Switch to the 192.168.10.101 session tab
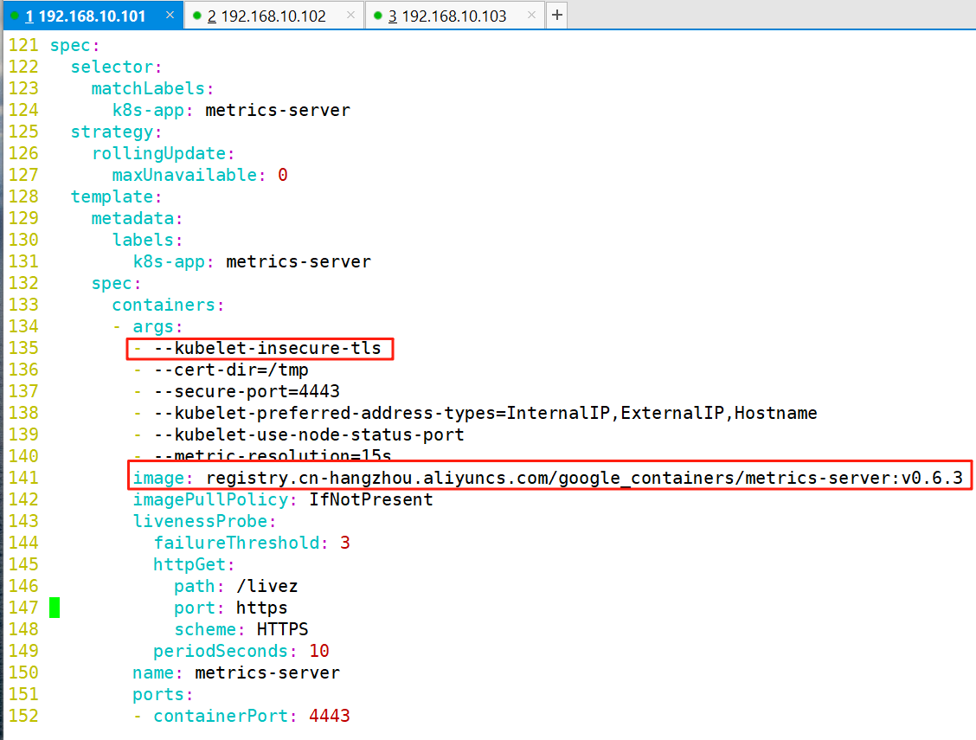Viewport: 976px width, 740px height. click(93, 16)
